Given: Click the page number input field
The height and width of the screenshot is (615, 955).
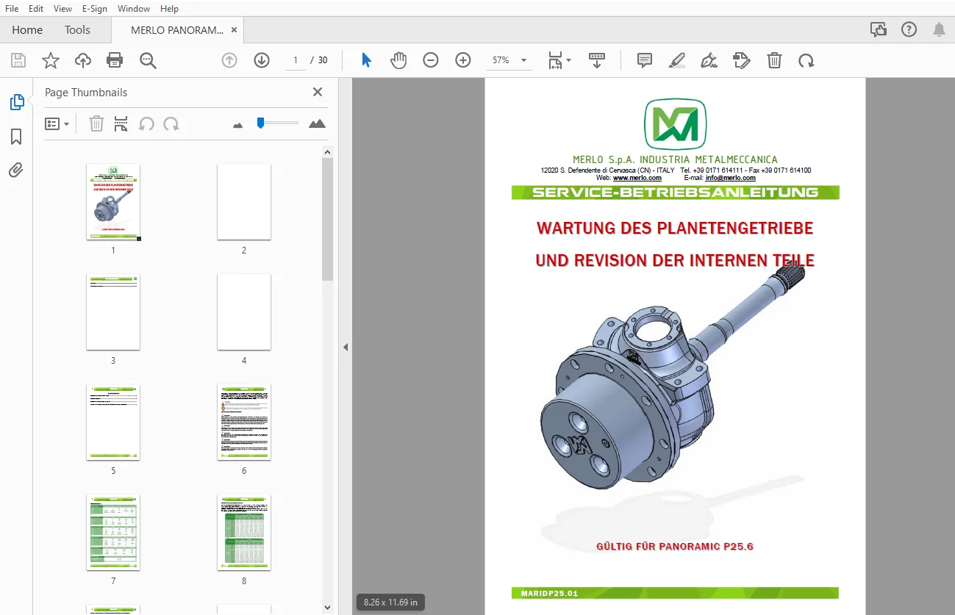Looking at the screenshot, I should click(x=296, y=60).
